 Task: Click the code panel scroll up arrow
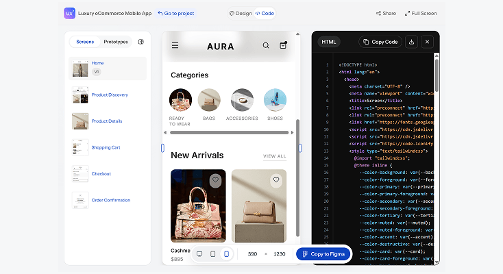pyautogui.click(x=437, y=55)
